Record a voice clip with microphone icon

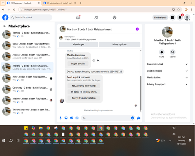60,118
